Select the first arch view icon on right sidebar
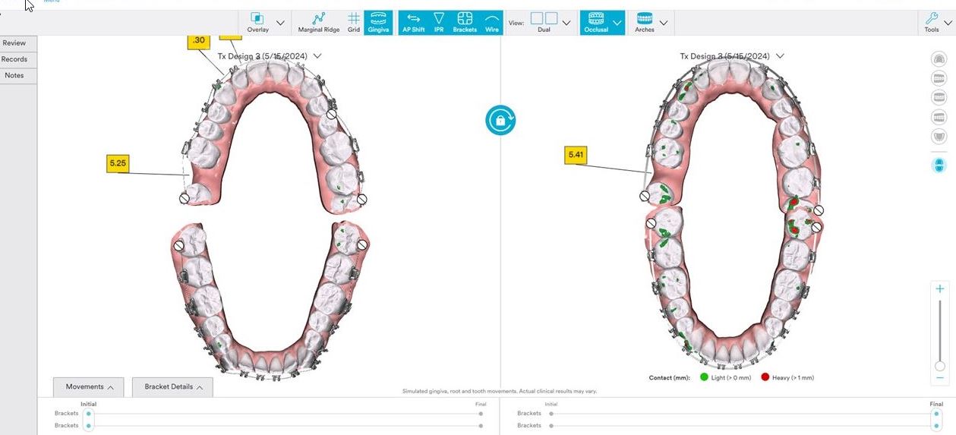The width and height of the screenshot is (956, 435). coord(939,58)
